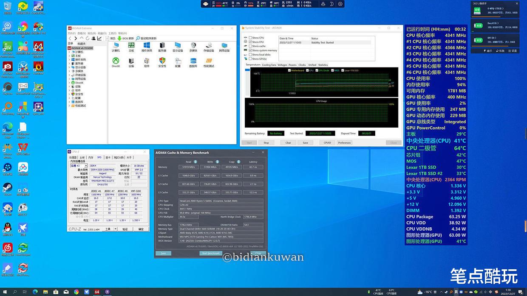Click the Stop button in Stability Test
The height and width of the screenshot is (296, 527).
pos(266,142)
